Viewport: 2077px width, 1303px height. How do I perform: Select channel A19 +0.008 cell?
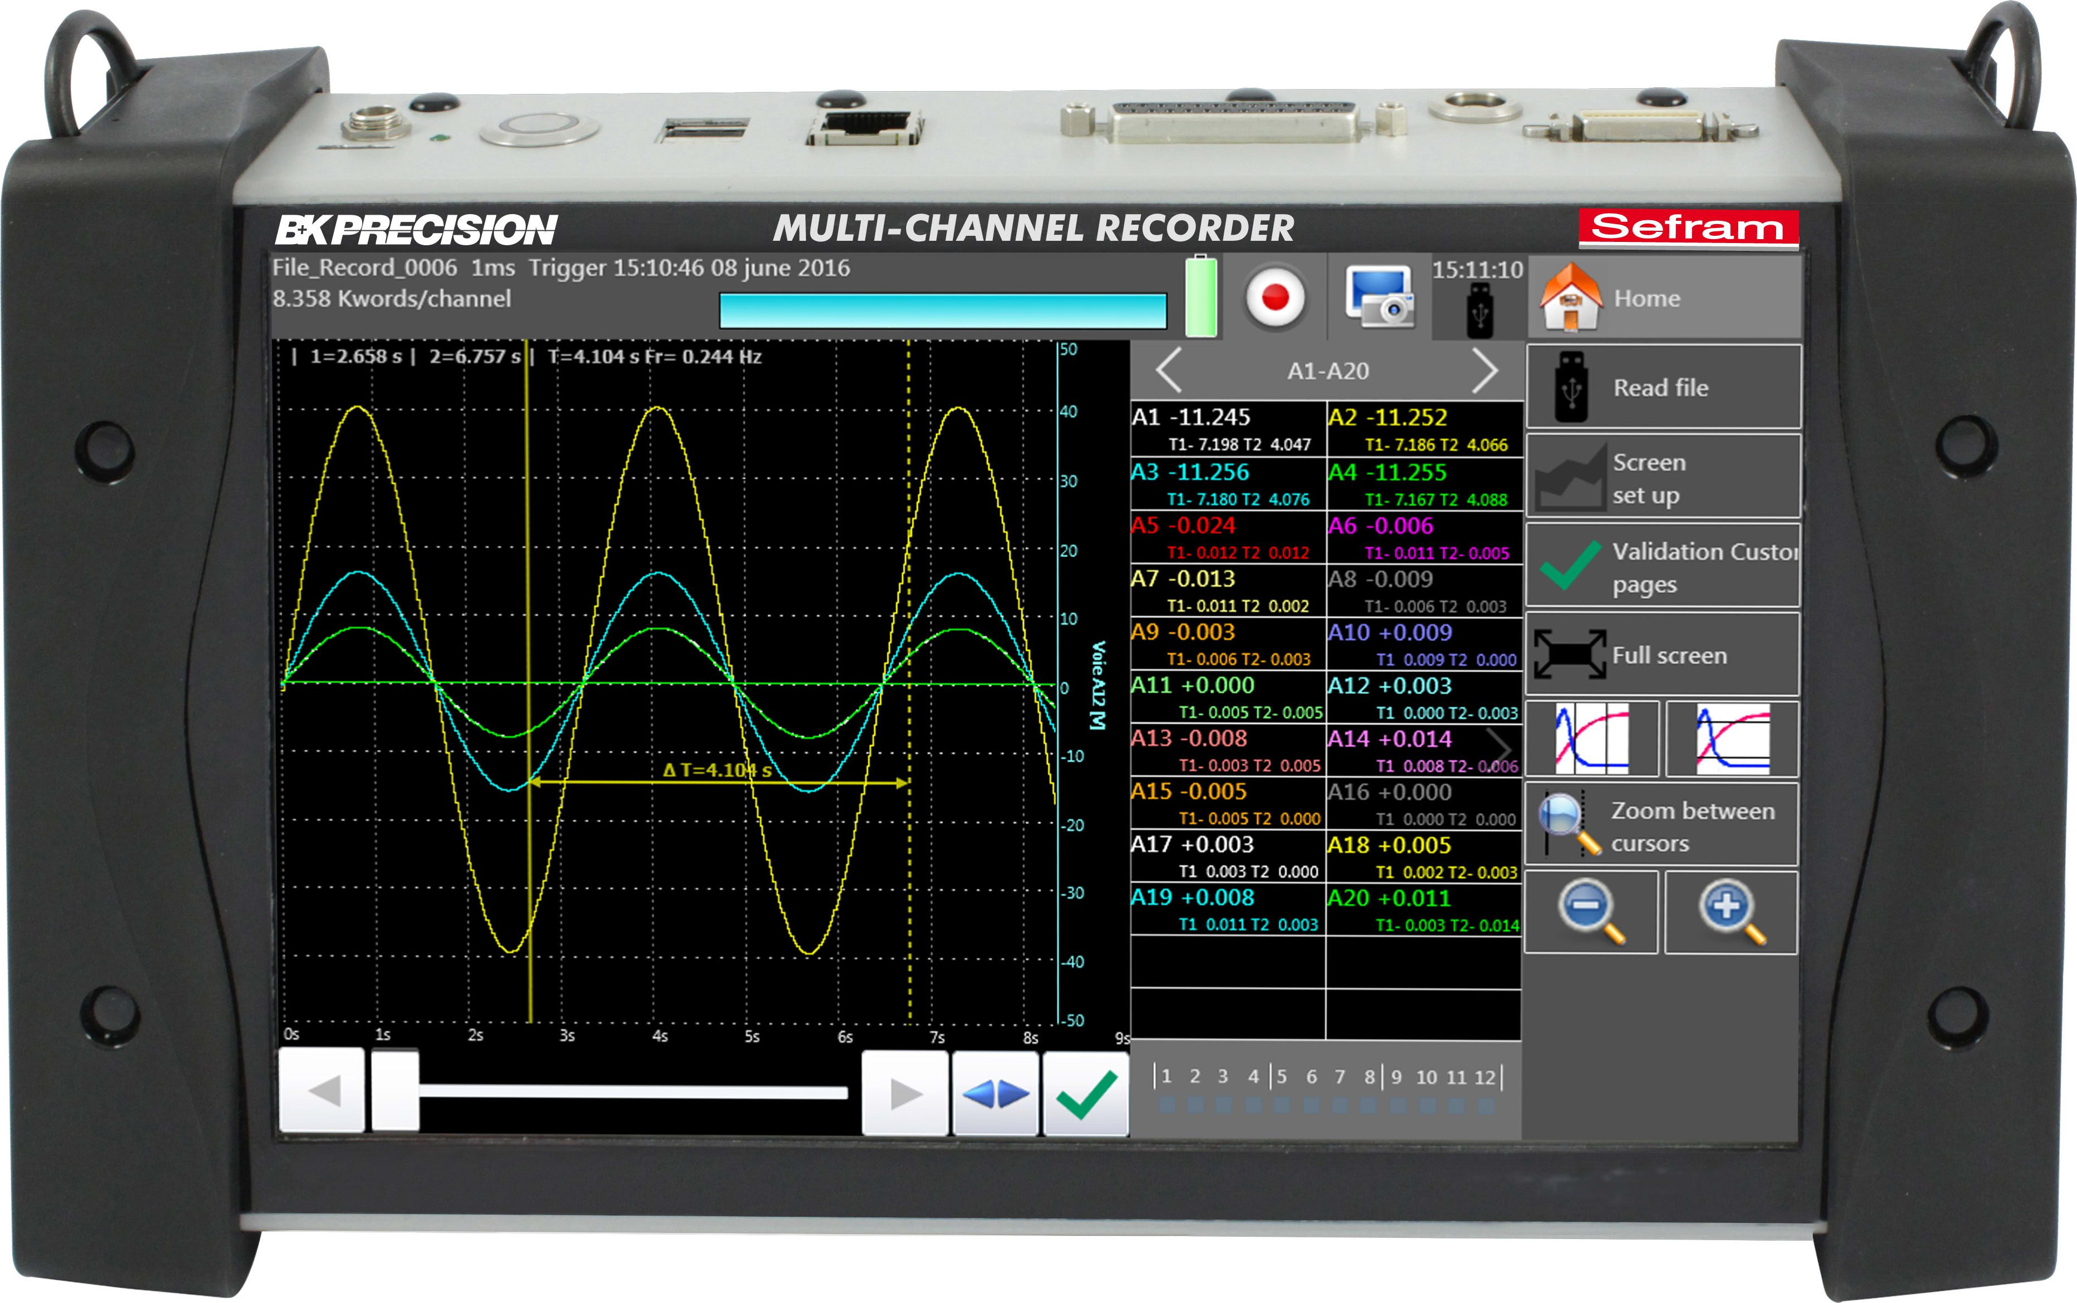pyautogui.click(x=1228, y=910)
